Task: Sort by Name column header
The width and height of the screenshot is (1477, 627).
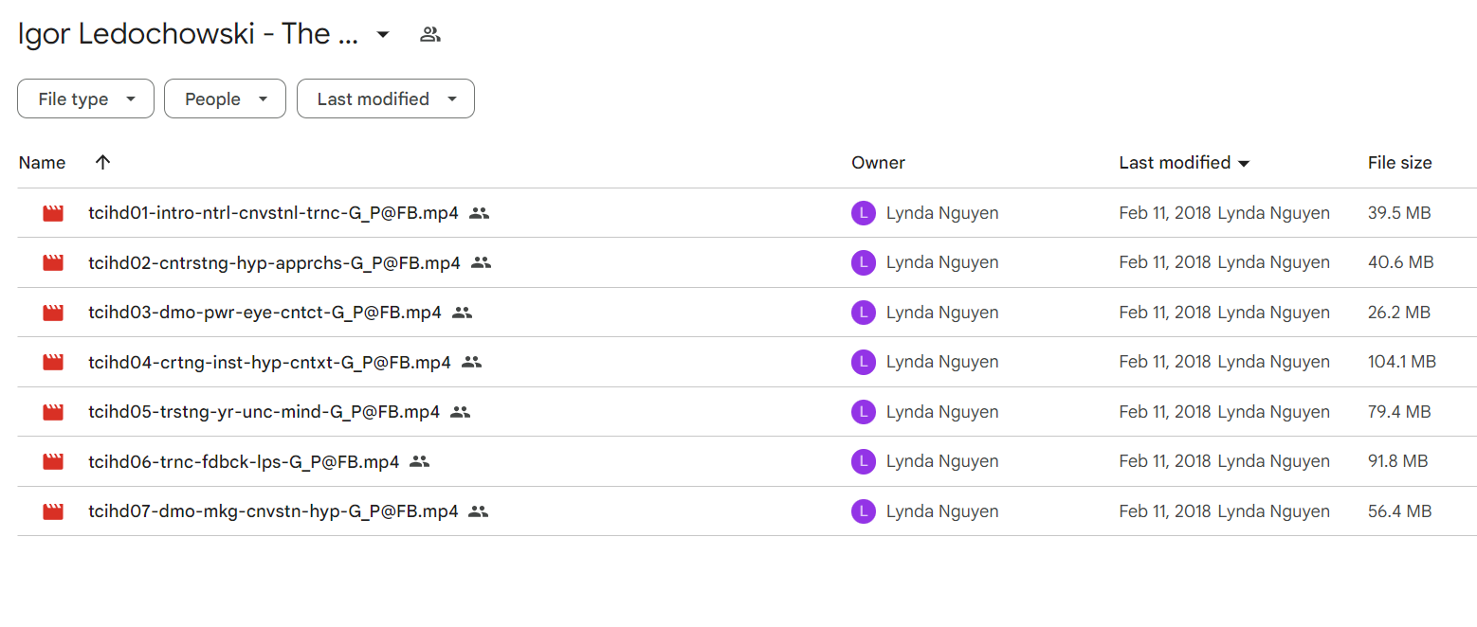Action: [42, 163]
